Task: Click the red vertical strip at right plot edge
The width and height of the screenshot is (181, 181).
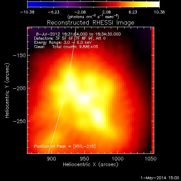Action: tap(153, 90)
